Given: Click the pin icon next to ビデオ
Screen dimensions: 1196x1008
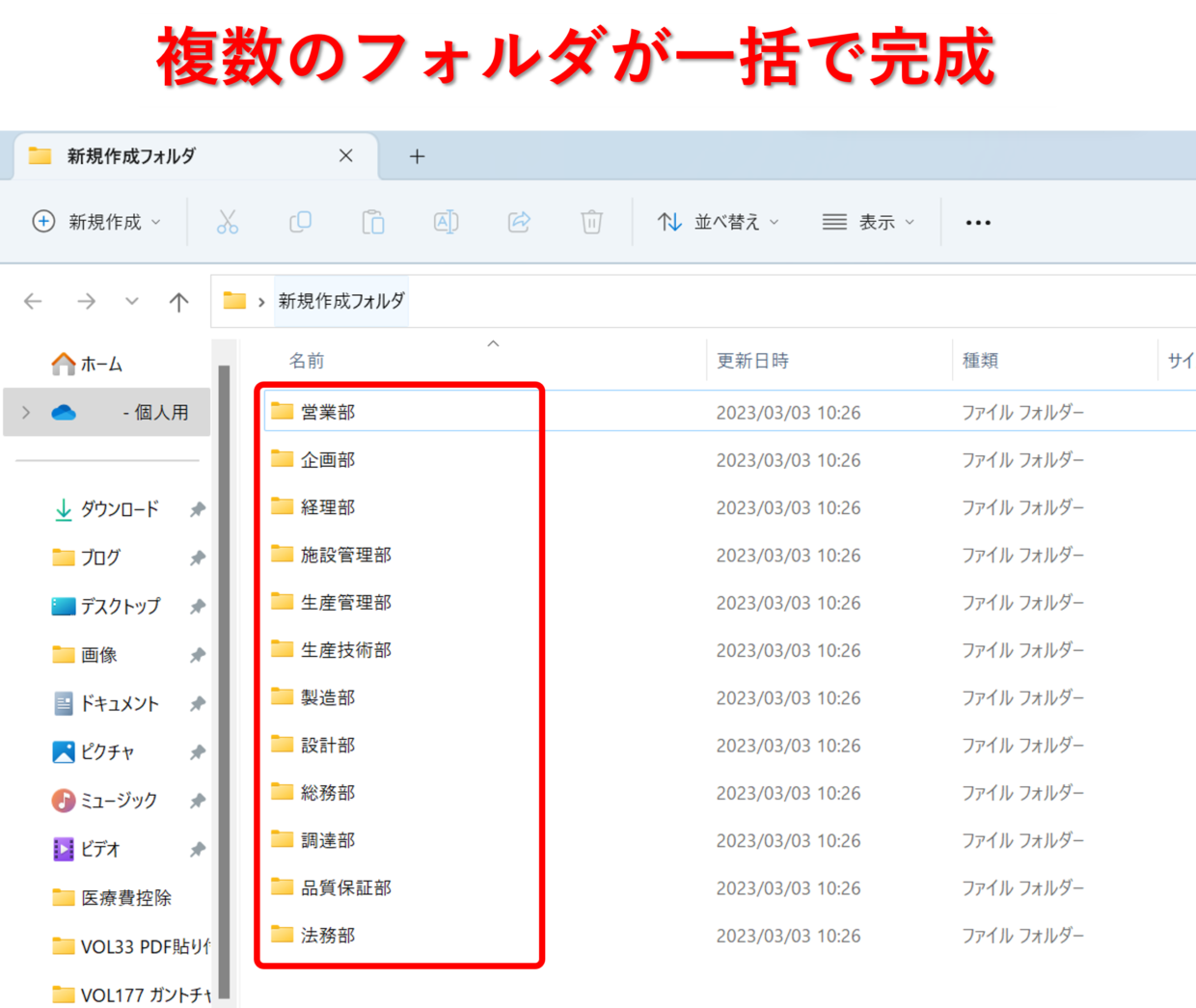Looking at the screenshot, I should tap(198, 849).
